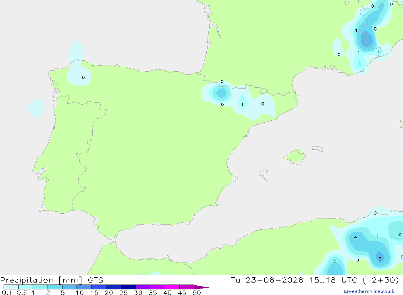This screenshot has height=295, width=403.
Task: Click the Mallorca island on the map
Action: (295, 157)
